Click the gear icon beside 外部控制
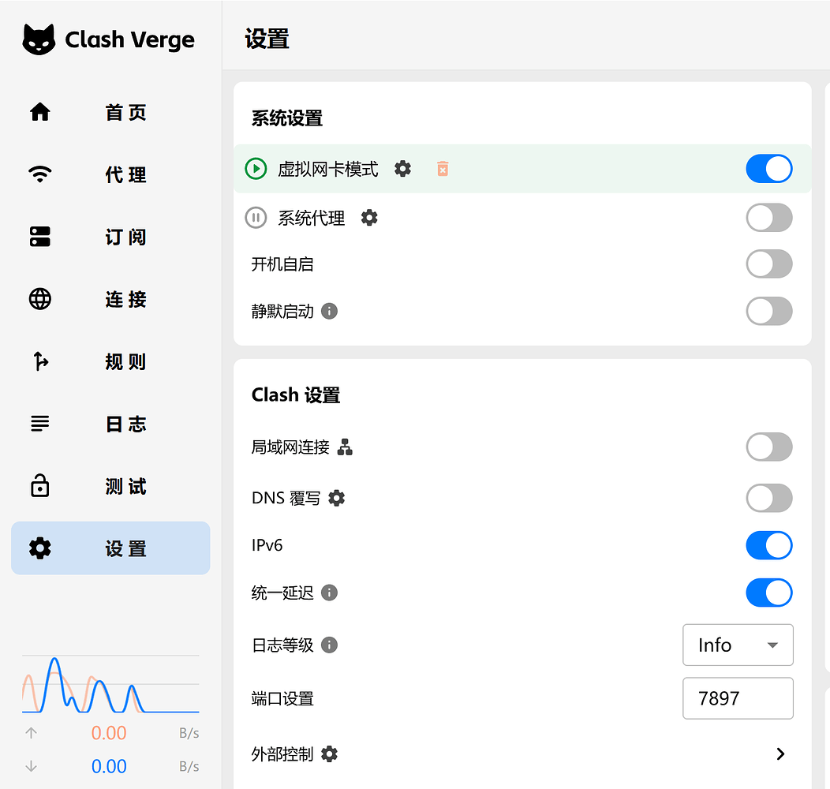Screen dimensions: 830x789 point(329,754)
